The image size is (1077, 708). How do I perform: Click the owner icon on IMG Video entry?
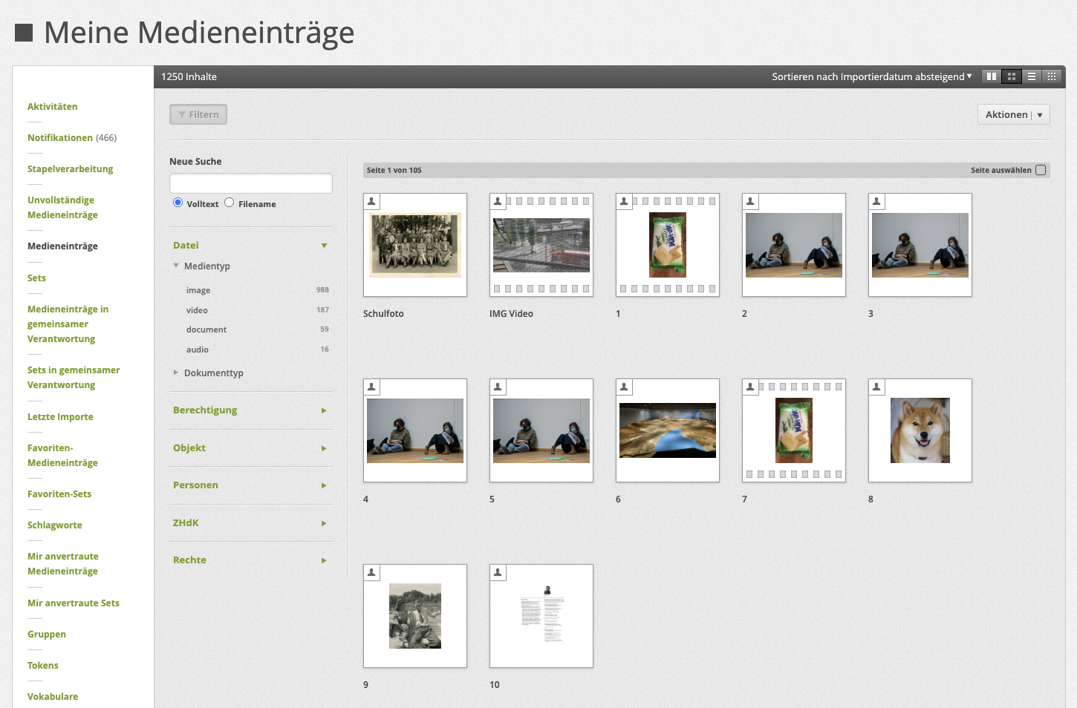coord(498,201)
